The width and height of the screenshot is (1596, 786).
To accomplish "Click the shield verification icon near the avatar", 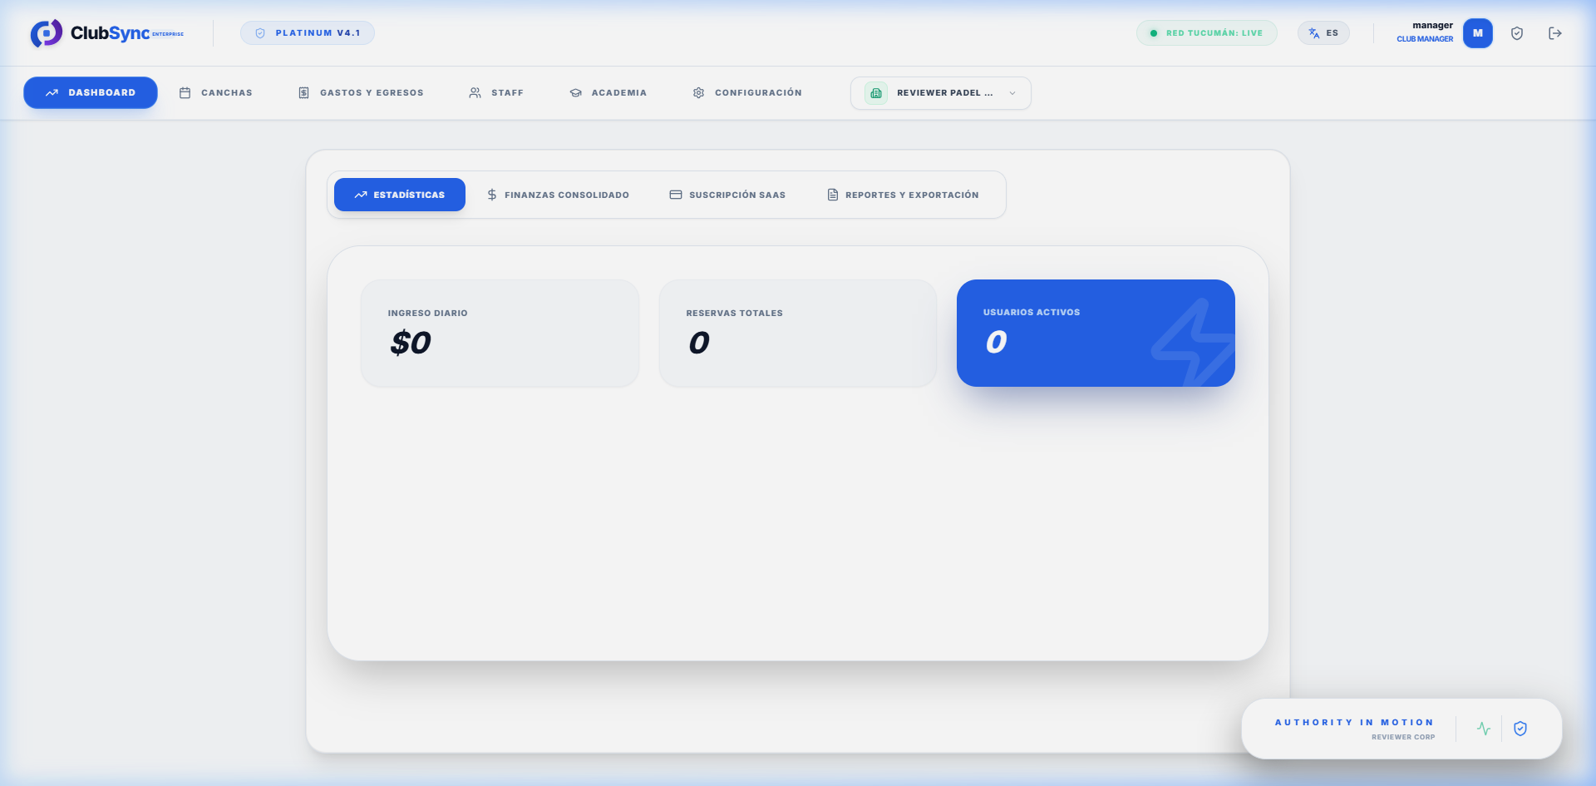I will point(1517,32).
